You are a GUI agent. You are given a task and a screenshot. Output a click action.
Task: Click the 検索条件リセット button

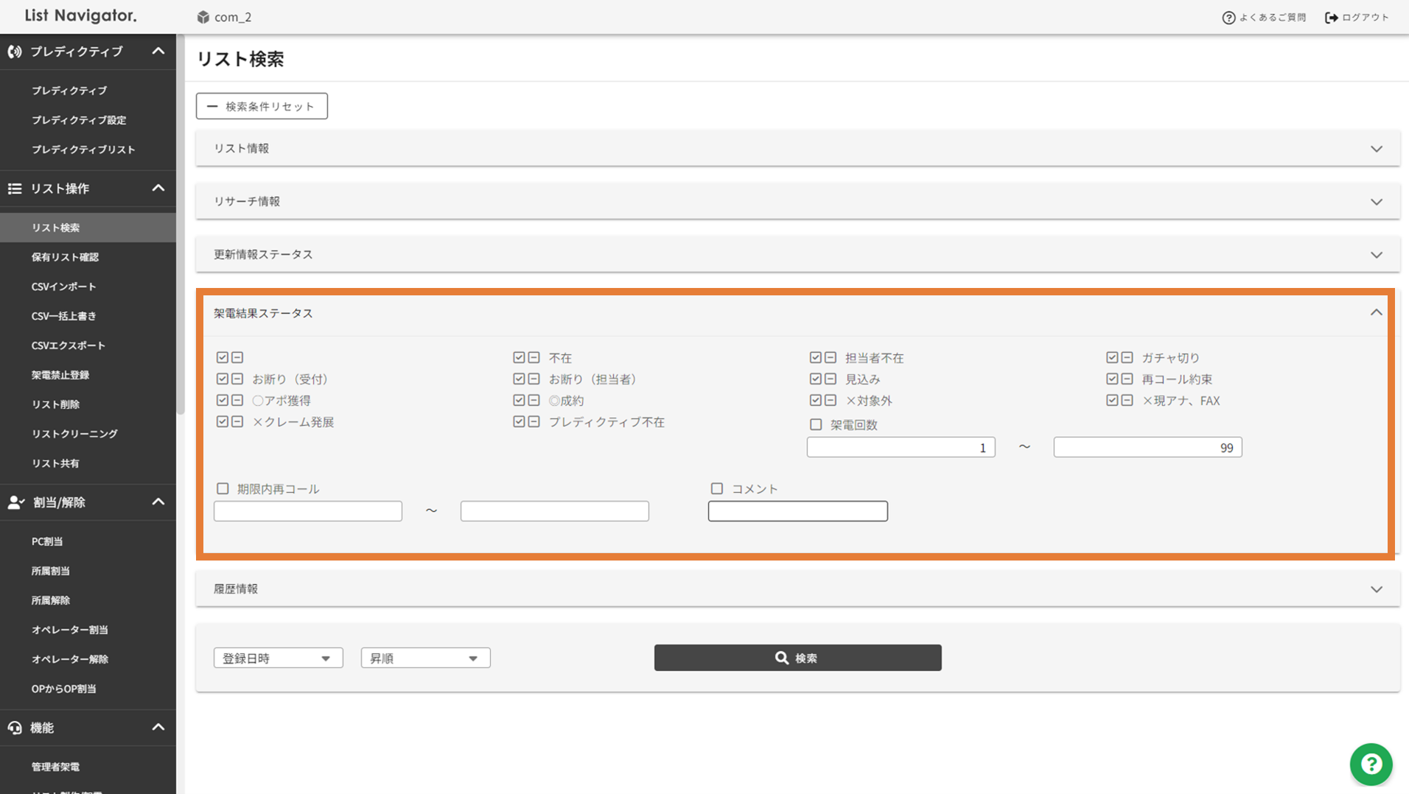[262, 106]
